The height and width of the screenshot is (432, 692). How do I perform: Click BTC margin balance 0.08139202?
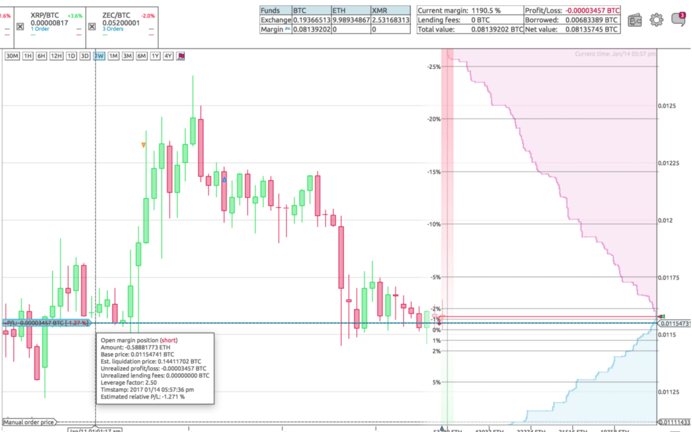click(x=311, y=30)
